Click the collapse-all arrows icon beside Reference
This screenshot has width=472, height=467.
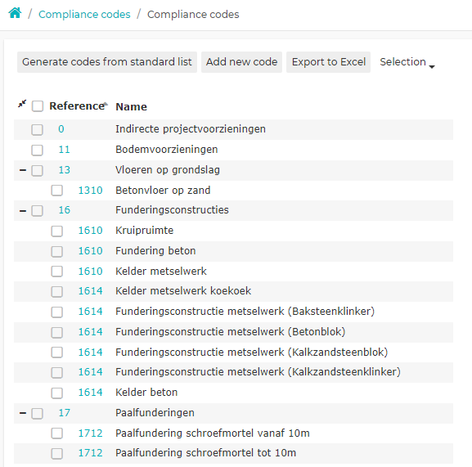[22, 104]
